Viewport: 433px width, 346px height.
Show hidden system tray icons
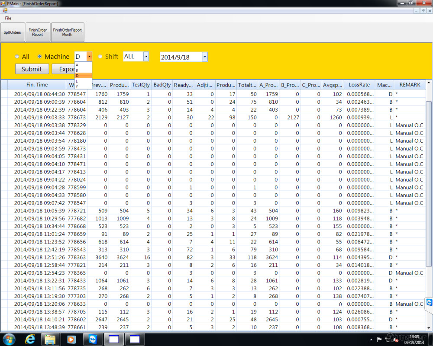(x=370, y=340)
